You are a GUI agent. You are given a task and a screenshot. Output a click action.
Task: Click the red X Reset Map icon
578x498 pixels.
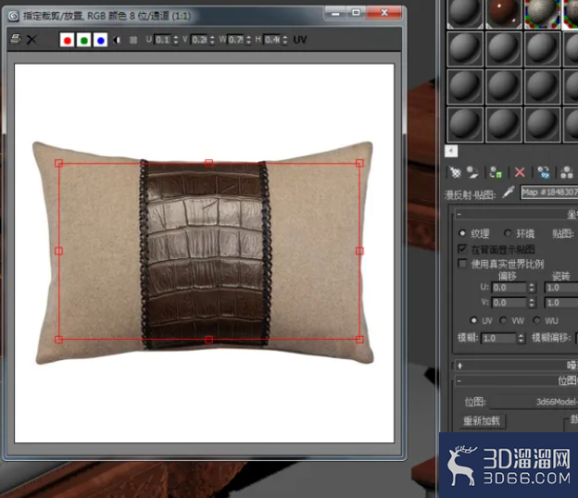coord(520,172)
